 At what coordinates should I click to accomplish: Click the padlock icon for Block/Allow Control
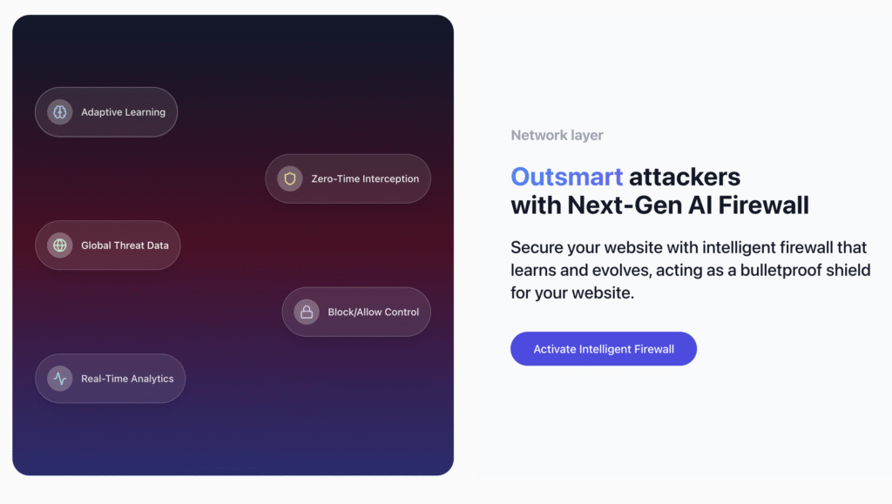307,312
